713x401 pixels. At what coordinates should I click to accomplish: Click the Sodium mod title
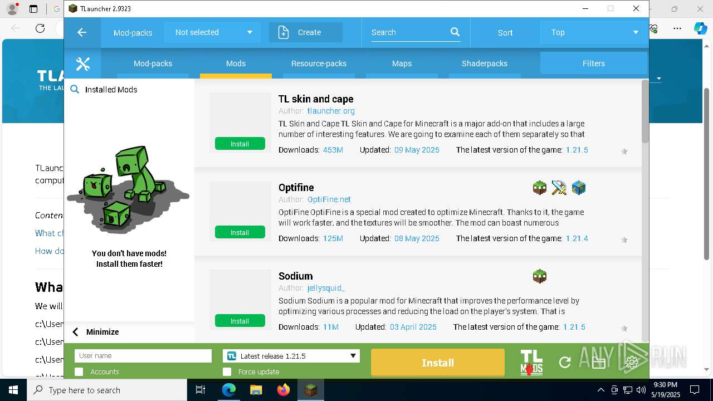pyautogui.click(x=296, y=276)
